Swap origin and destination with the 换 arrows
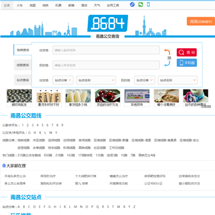Screen dimensions: 215x215 tap(167, 58)
